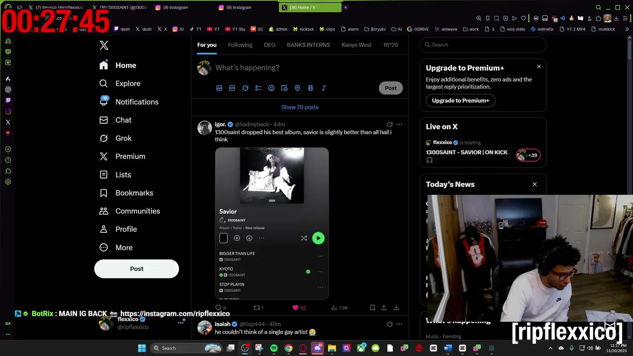Expand the work bookmarks folder
The height and width of the screenshot is (356, 633).
471,29
